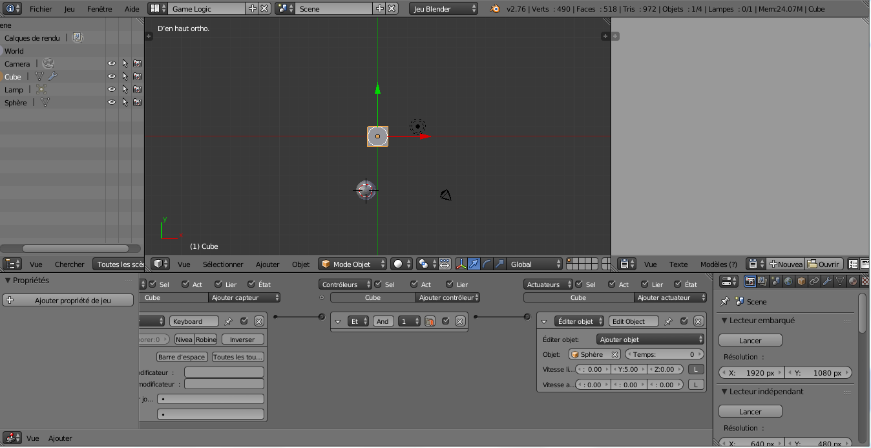Open the Modifiers wrench tab in Properties
Image resolution: width=871 pixels, height=448 pixels.
point(827,281)
